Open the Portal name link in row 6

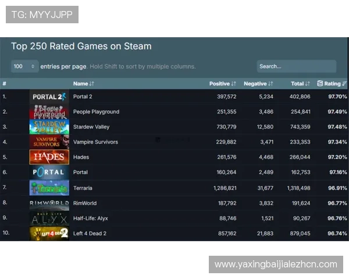80,172
